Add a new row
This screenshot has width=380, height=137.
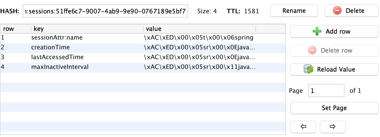pyautogui.click(x=334, y=31)
